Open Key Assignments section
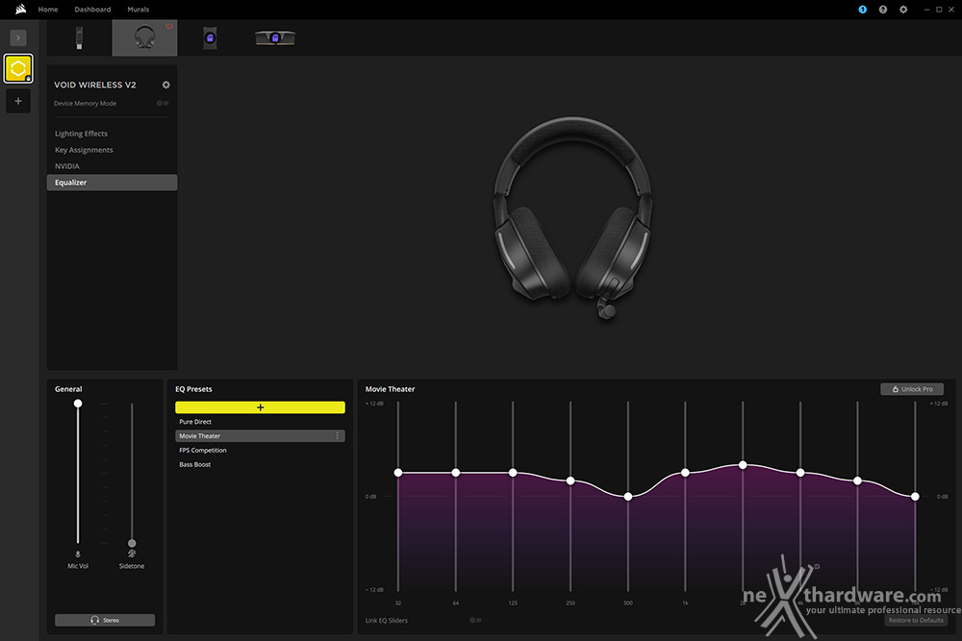The width and height of the screenshot is (962, 641). (84, 150)
